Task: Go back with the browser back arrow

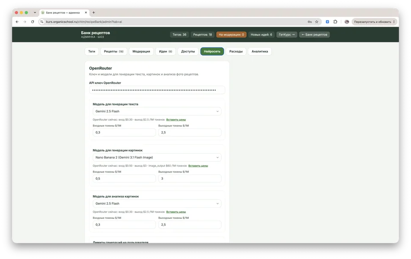Action: coord(17,22)
